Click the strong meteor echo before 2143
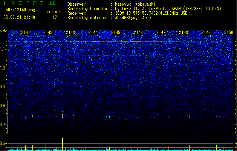The width and height of the screenshot is (237, 151). (63, 115)
